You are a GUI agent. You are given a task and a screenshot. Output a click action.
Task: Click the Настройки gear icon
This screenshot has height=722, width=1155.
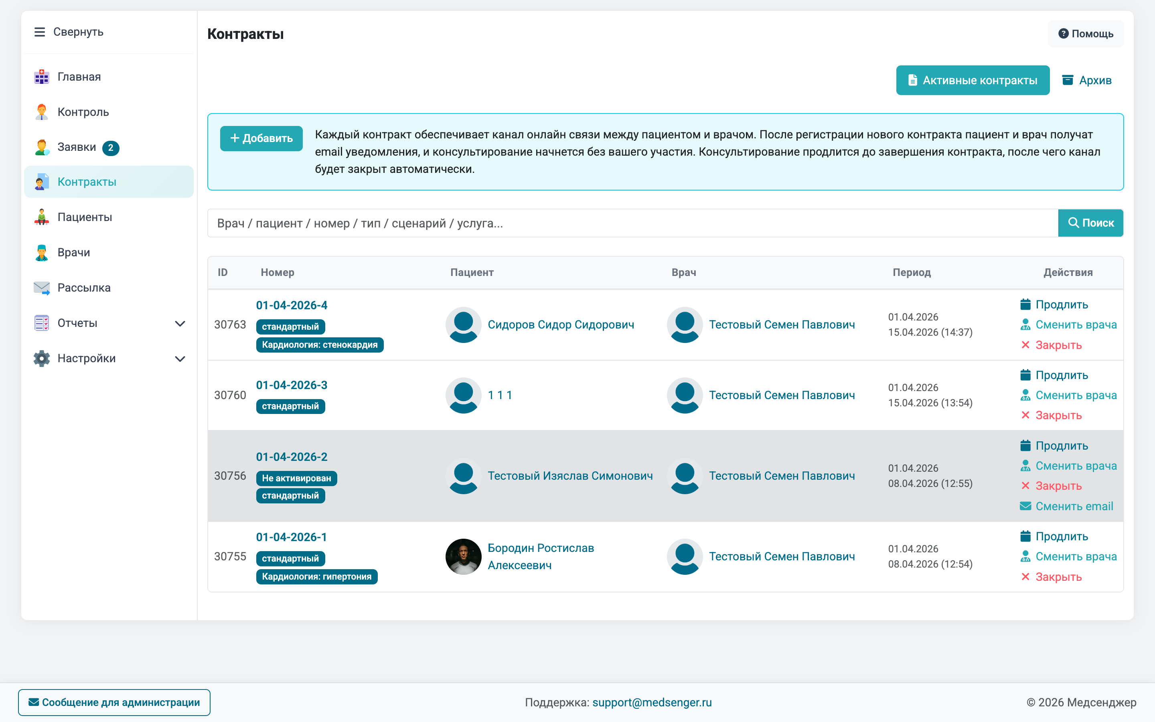pos(42,359)
